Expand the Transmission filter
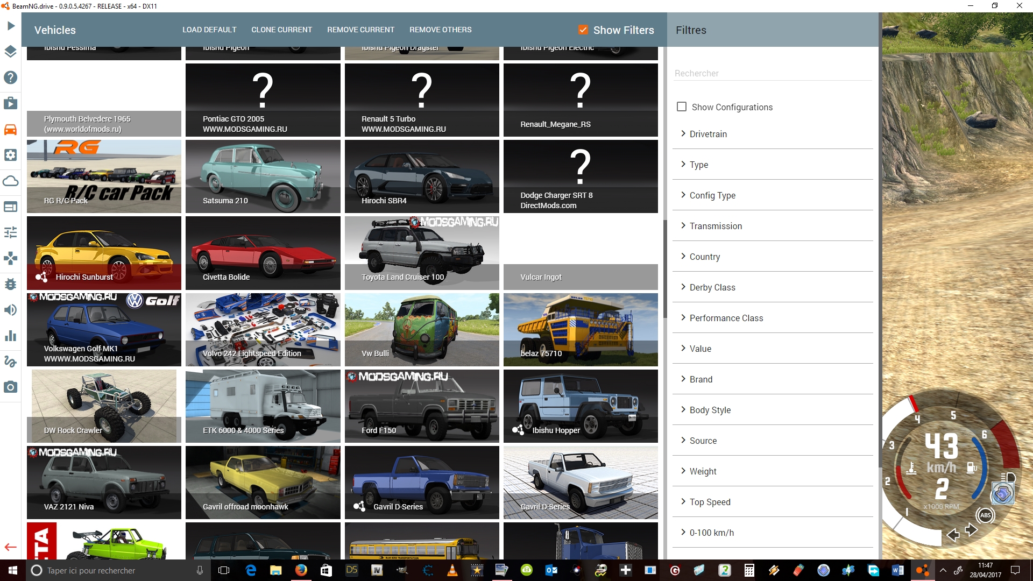 [x=773, y=226]
